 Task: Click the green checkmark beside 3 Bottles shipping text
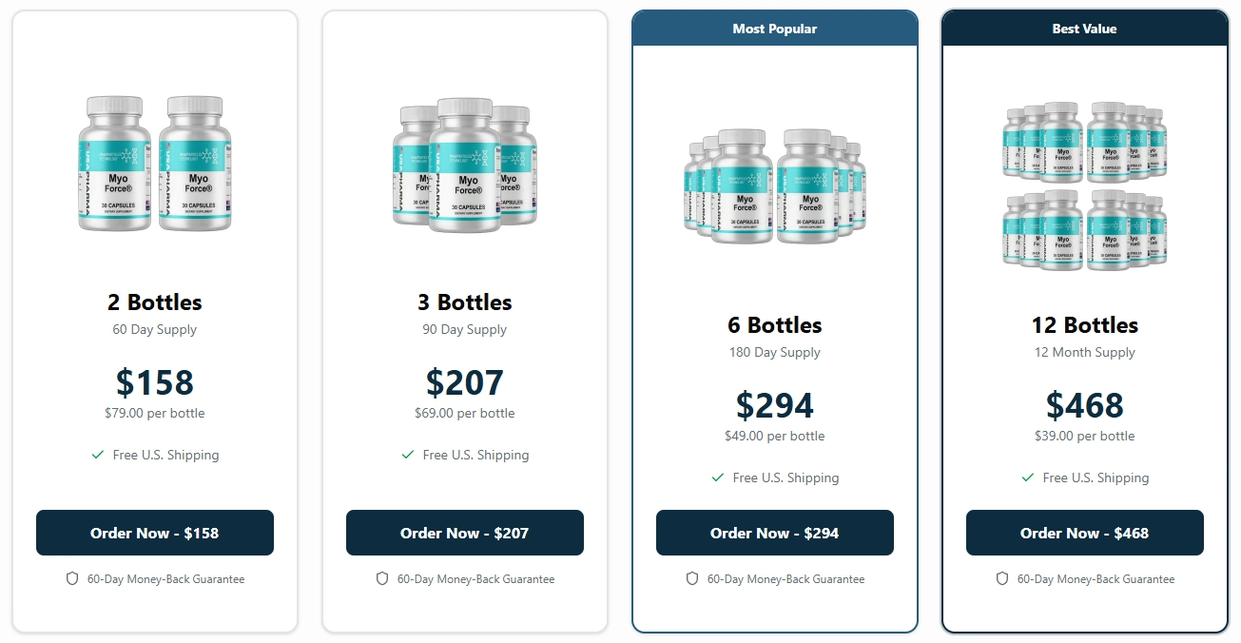(407, 455)
